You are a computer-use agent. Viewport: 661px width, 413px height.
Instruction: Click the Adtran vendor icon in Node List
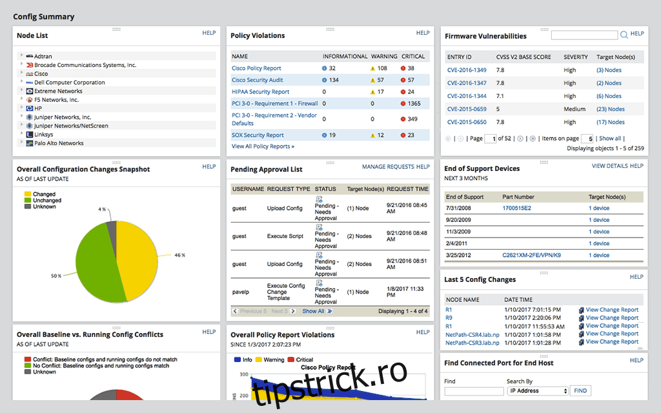pos(29,56)
